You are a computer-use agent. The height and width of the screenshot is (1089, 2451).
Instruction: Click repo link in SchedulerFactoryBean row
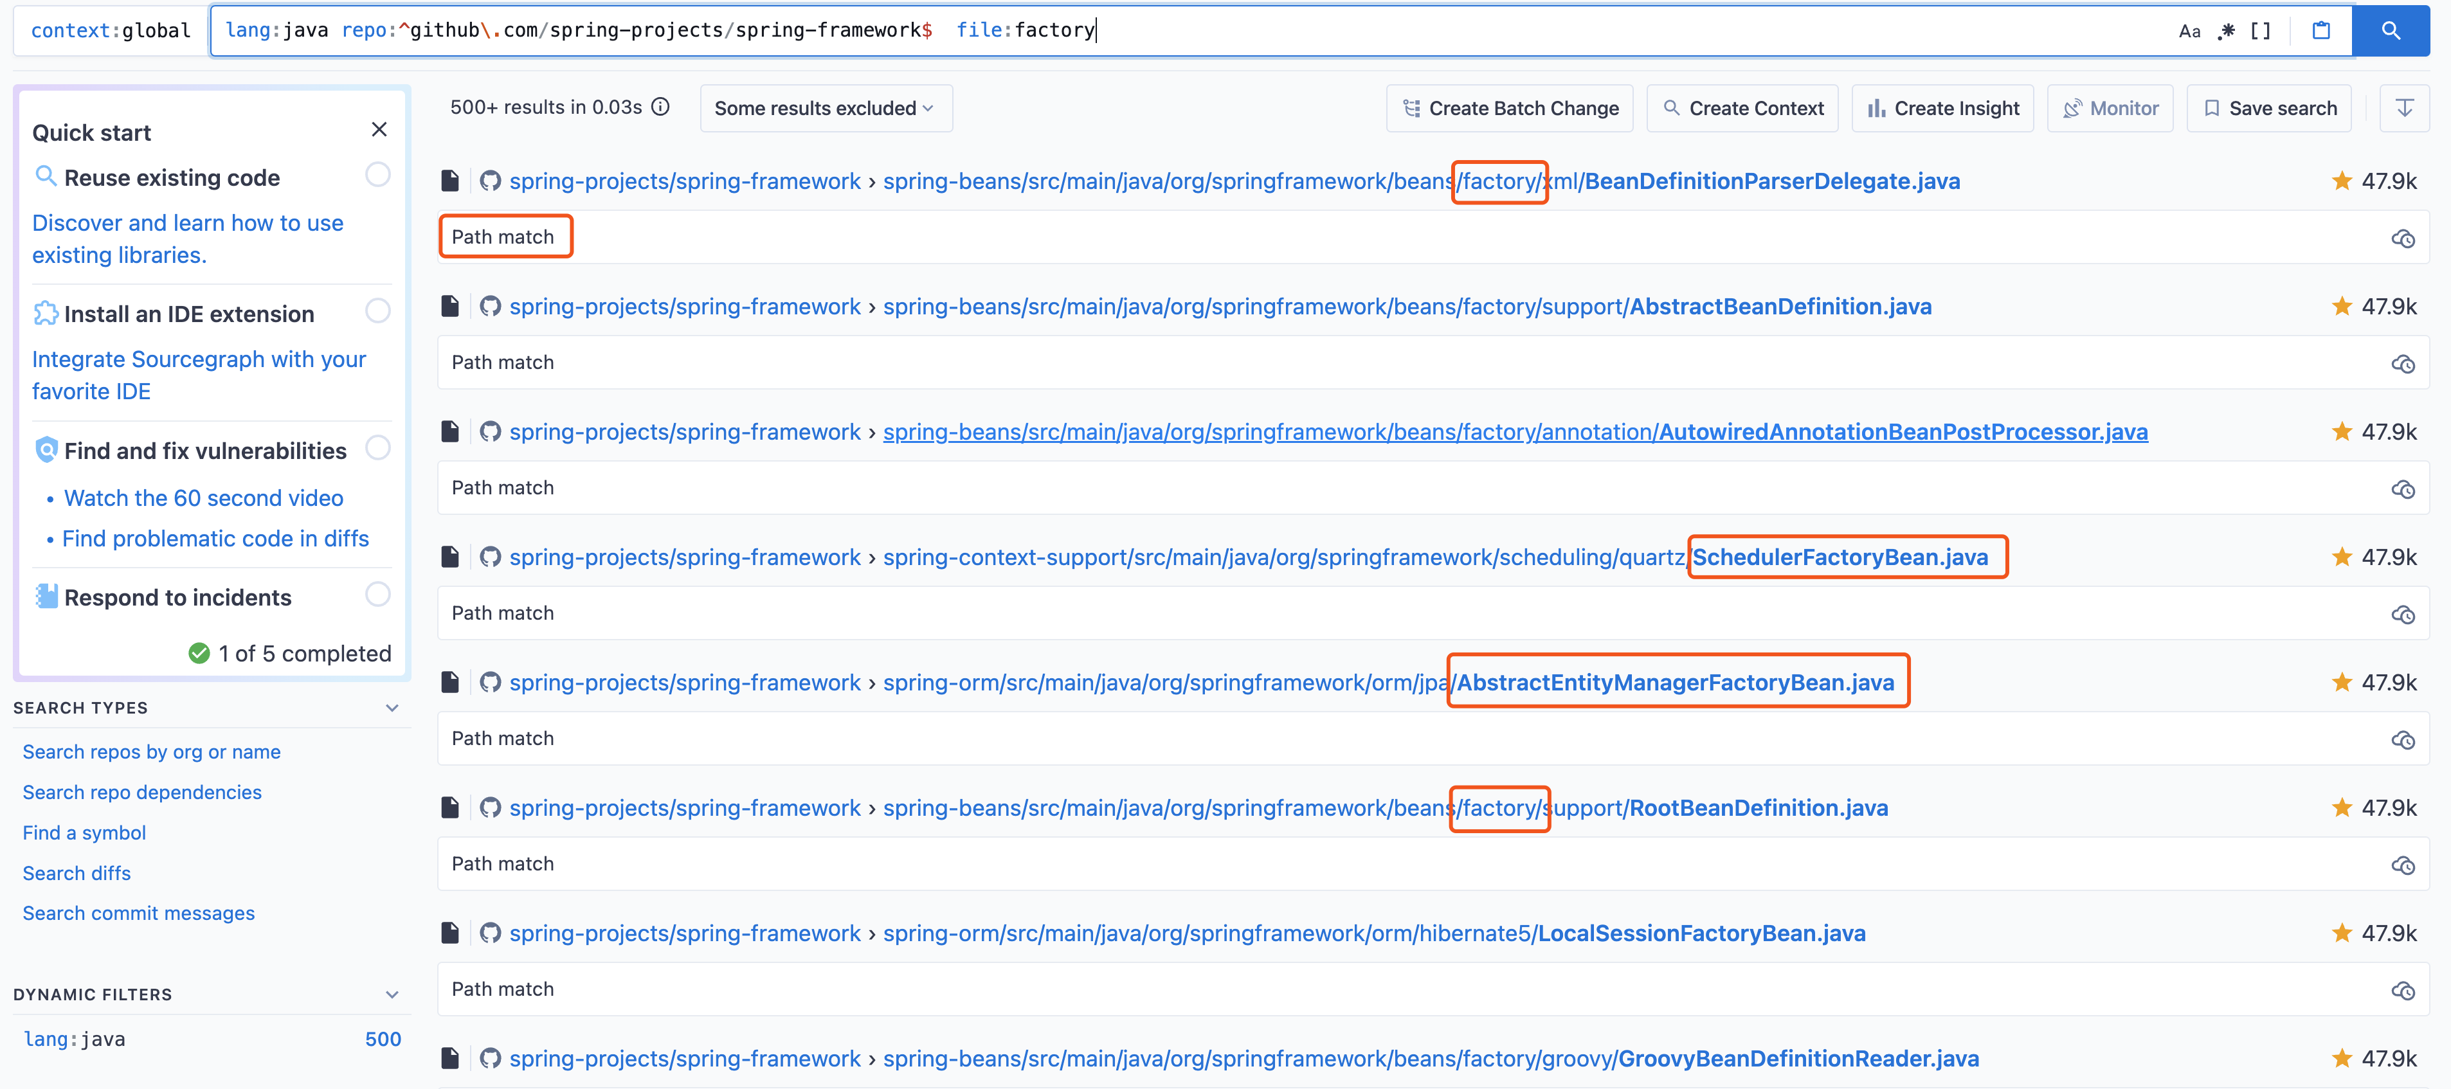(x=685, y=557)
